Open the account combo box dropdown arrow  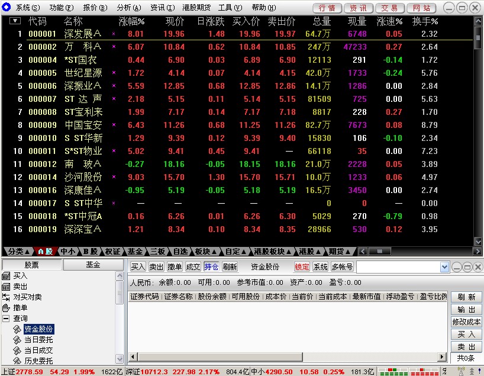tap(444, 267)
